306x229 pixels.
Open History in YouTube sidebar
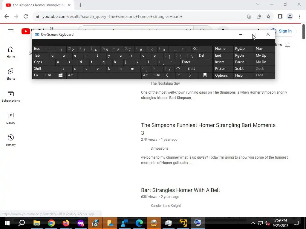point(11,140)
